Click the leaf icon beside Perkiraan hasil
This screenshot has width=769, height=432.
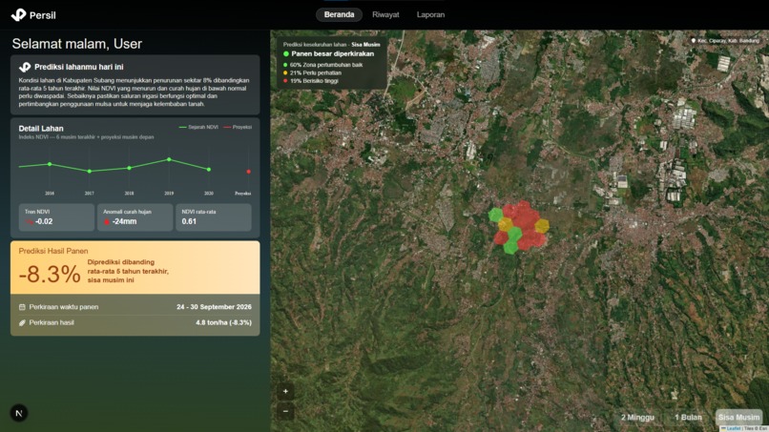click(x=22, y=322)
